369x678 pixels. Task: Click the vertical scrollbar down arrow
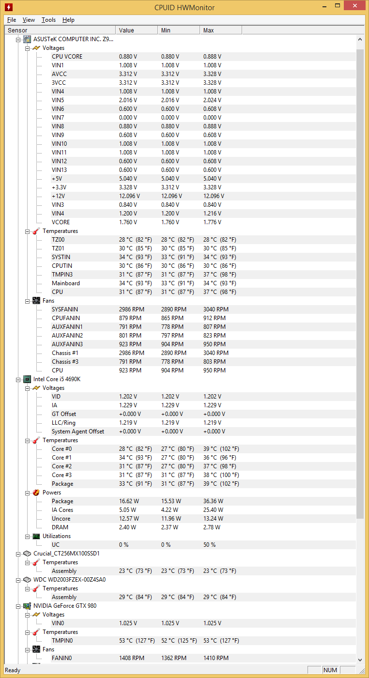tap(360, 660)
